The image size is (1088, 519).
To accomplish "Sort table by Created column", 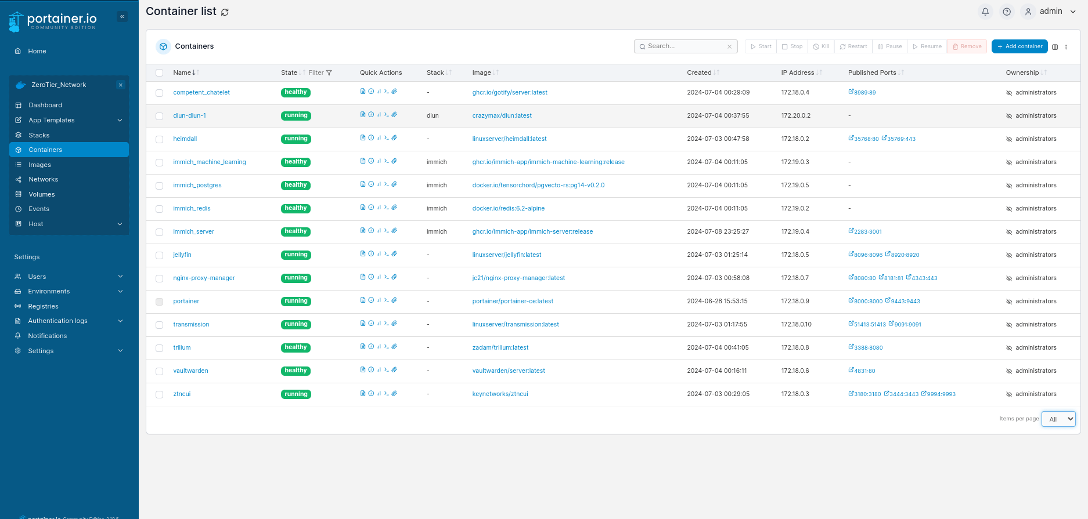I will point(703,72).
